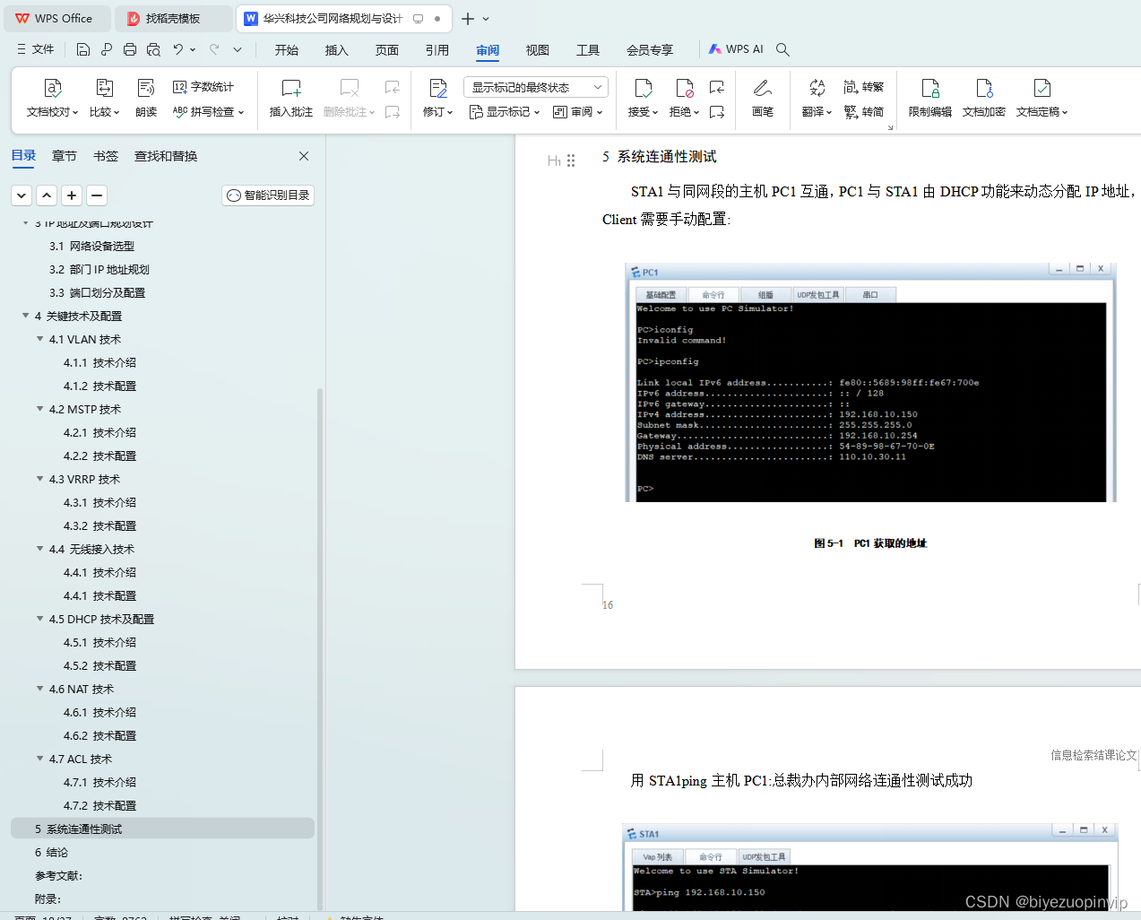Viewport: 1141px width, 920px height.
Task: Collapse the 4.3 VRRP 技术 node
Action: [x=39, y=479]
